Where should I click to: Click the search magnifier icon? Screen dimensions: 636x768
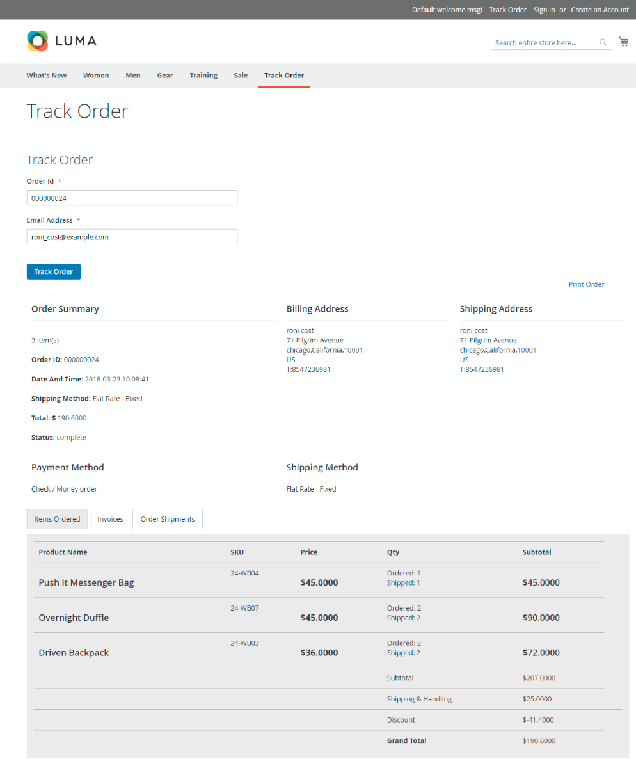[603, 43]
